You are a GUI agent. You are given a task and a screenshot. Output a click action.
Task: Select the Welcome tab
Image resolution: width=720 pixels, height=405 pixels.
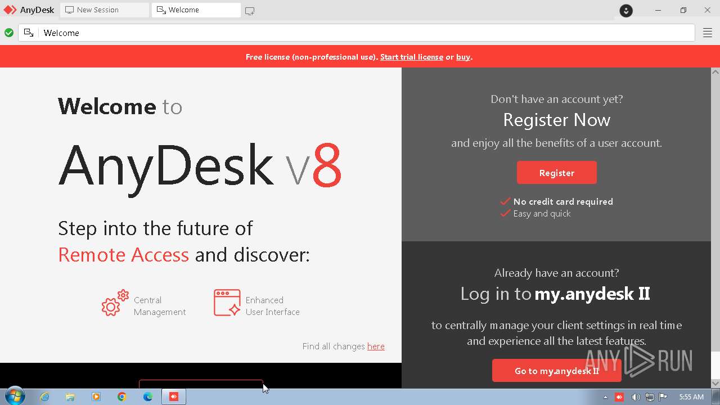click(x=196, y=10)
